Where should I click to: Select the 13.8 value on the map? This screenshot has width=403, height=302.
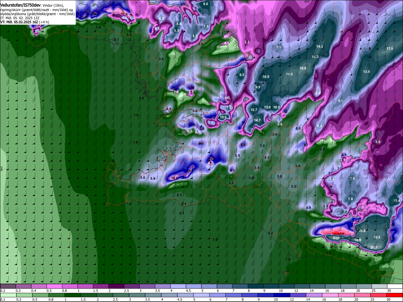point(267,107)
